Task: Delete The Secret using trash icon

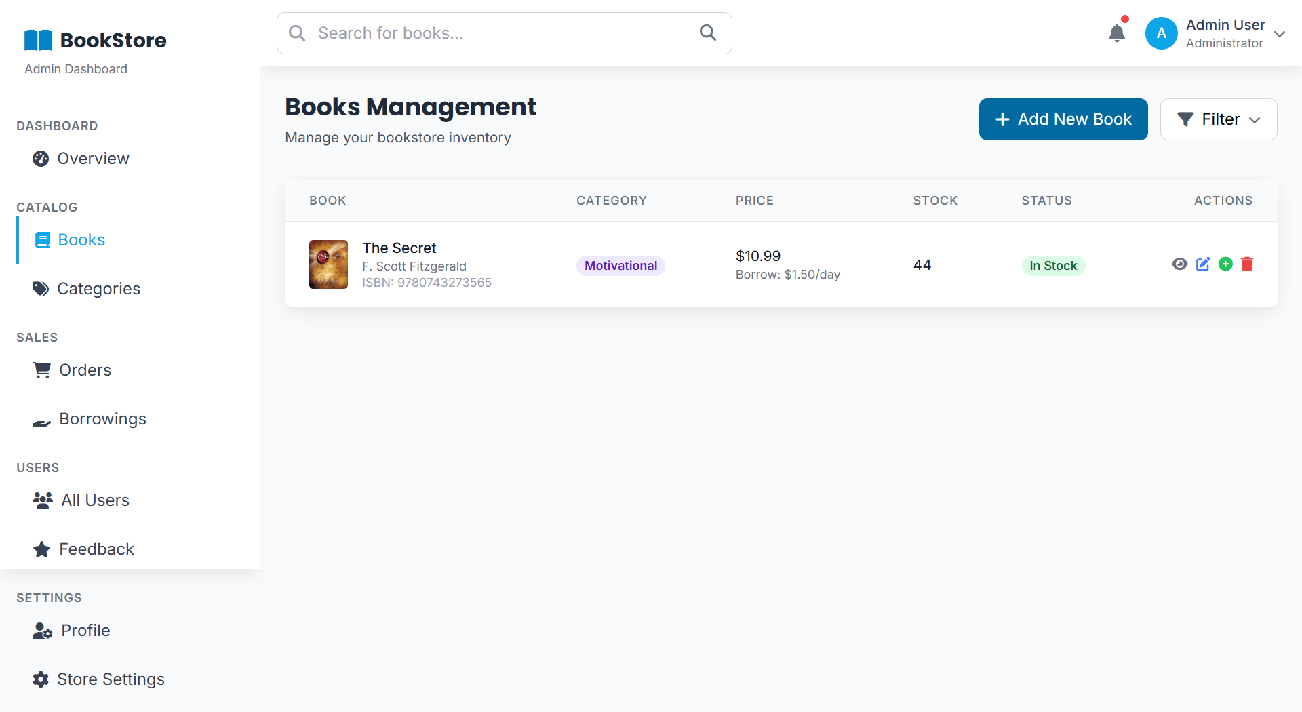Action: click(x=1247, y=264)
